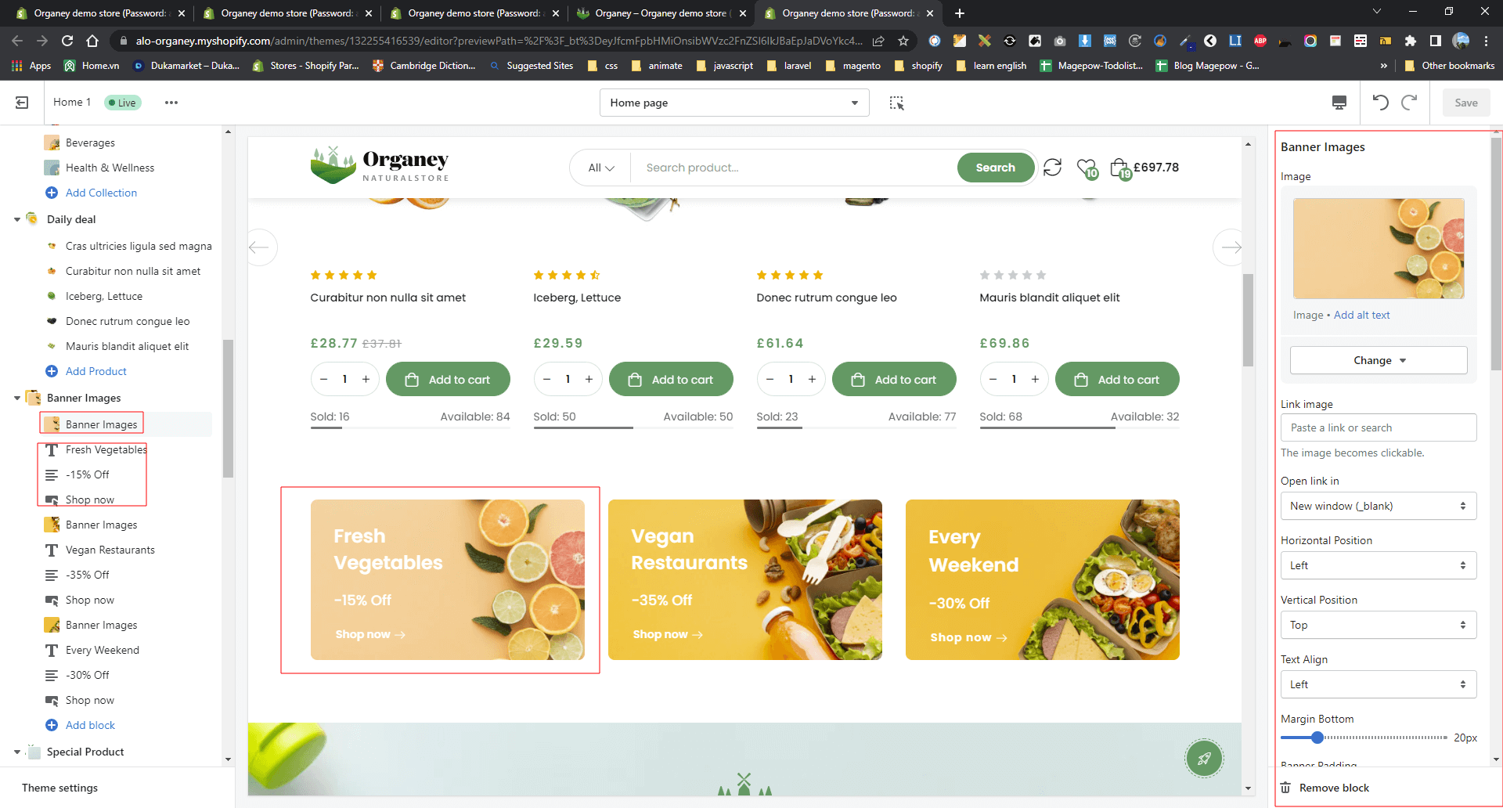Toggle the section inspector icon
Image resolution: width=1503 pixels, height=808 pixels.
(x=896, y=103)
